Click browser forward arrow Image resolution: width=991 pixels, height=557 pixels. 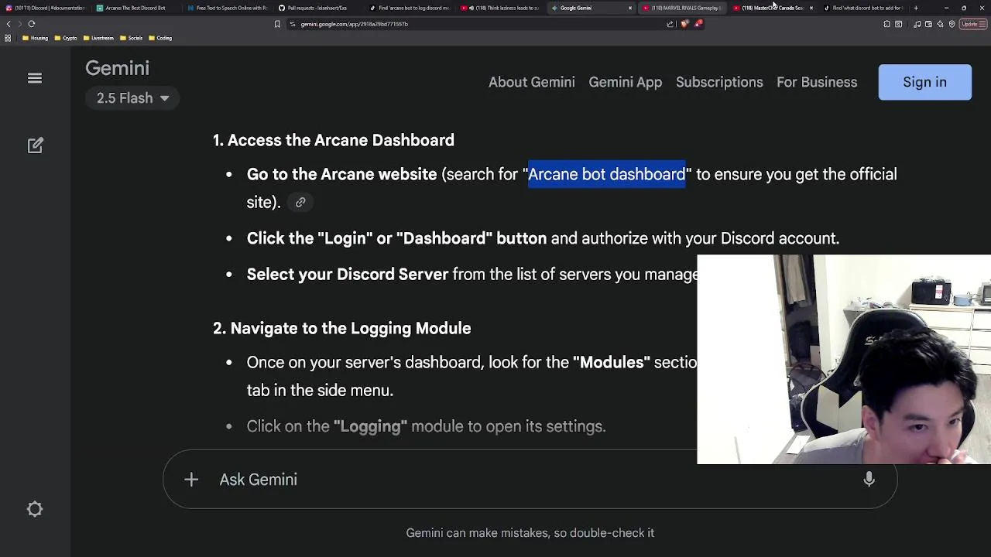(x=20, y=24)
